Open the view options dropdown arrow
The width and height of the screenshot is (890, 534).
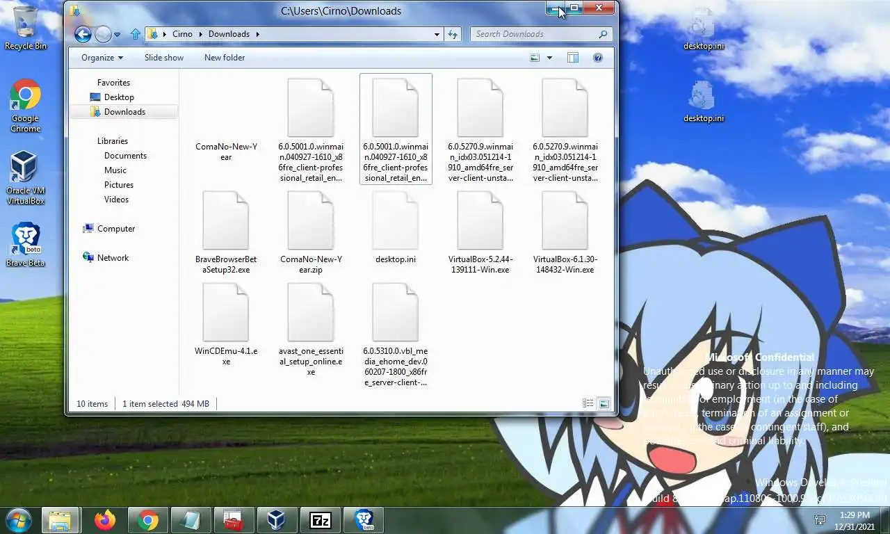[549, 58]
